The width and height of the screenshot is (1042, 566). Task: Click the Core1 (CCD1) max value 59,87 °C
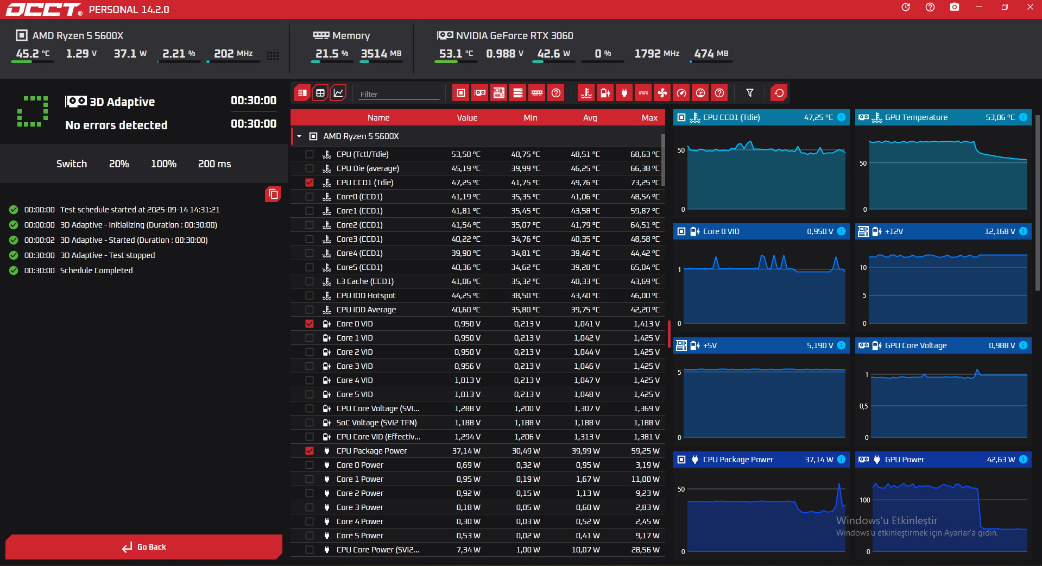tap(645, 211)
